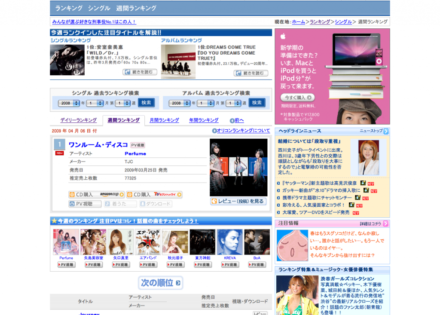Click the Amazon CD購入 button
The image size is (440, 315).
point(96,195)
